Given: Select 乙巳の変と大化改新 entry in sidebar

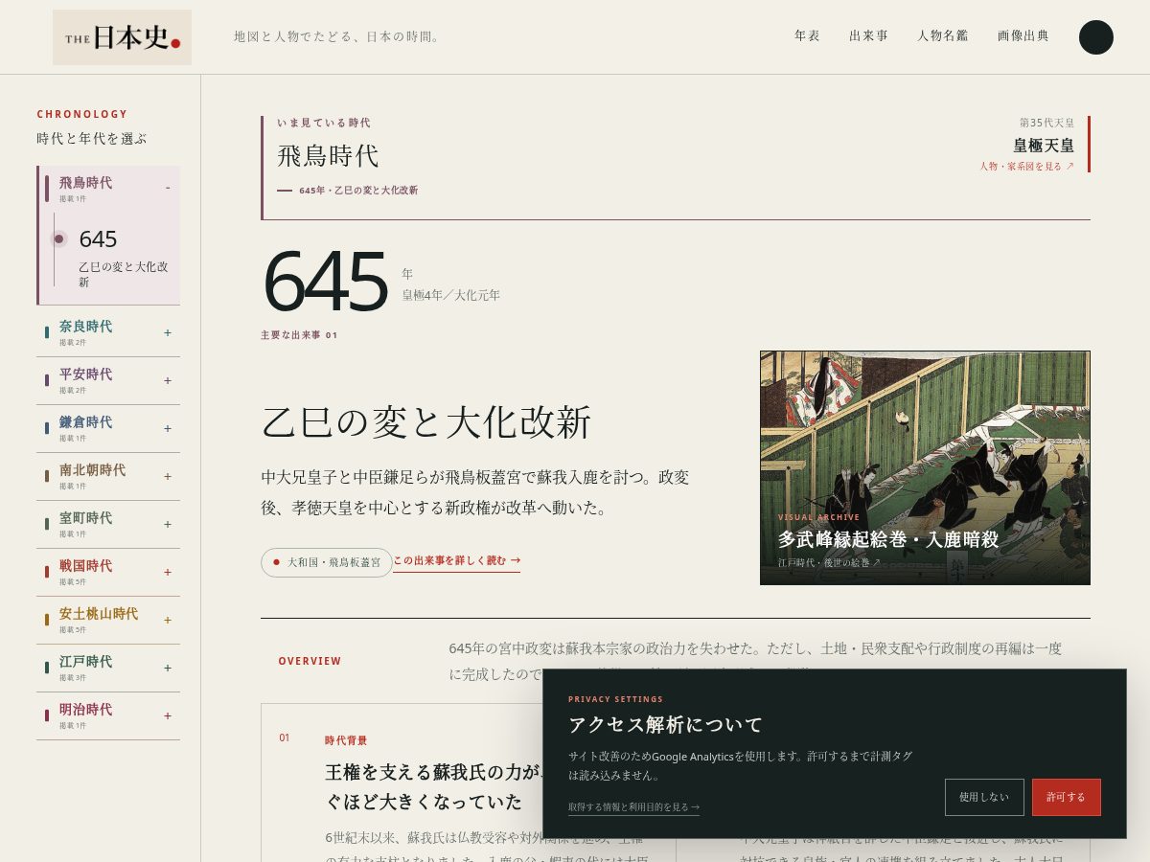Looking at the screenshot, I should (x=124, y=274).
